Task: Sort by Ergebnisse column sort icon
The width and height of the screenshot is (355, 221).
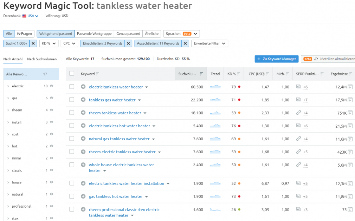Action: 350,74
